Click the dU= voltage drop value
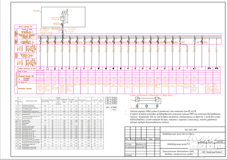 tap(114, 107)
